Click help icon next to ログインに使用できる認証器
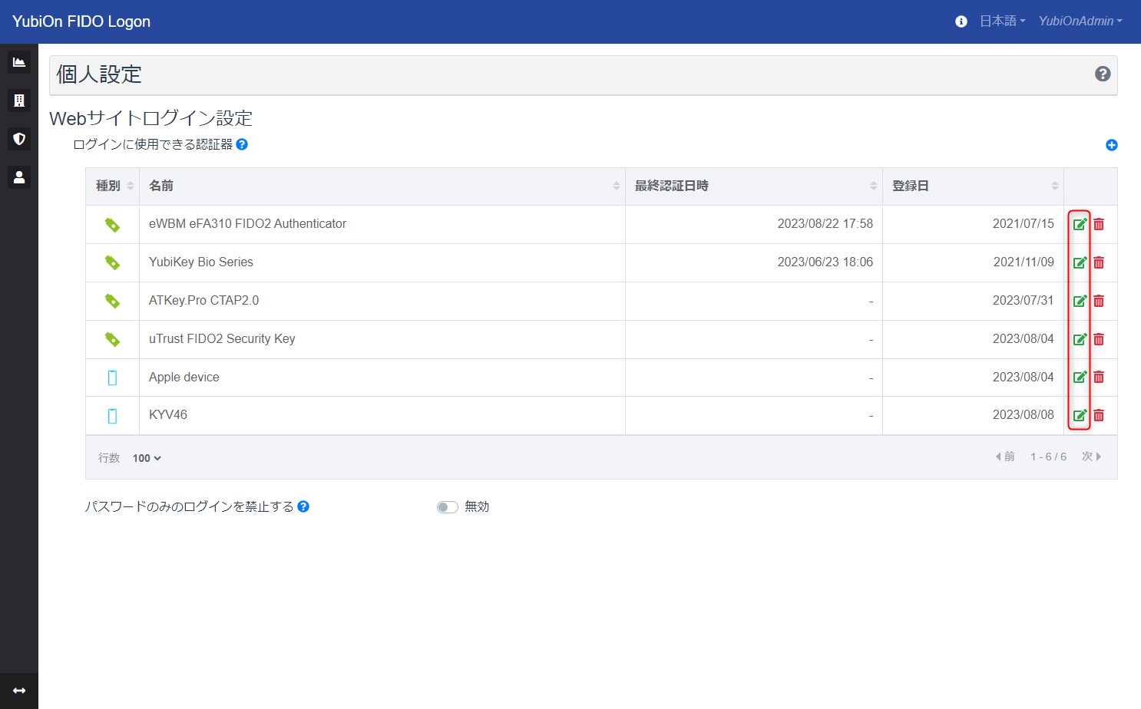The height and width of the screenshot is (709, 1141). [242, 144]
